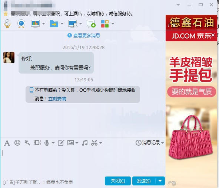Click the contact's avatar thumbnail

(9, 58)
